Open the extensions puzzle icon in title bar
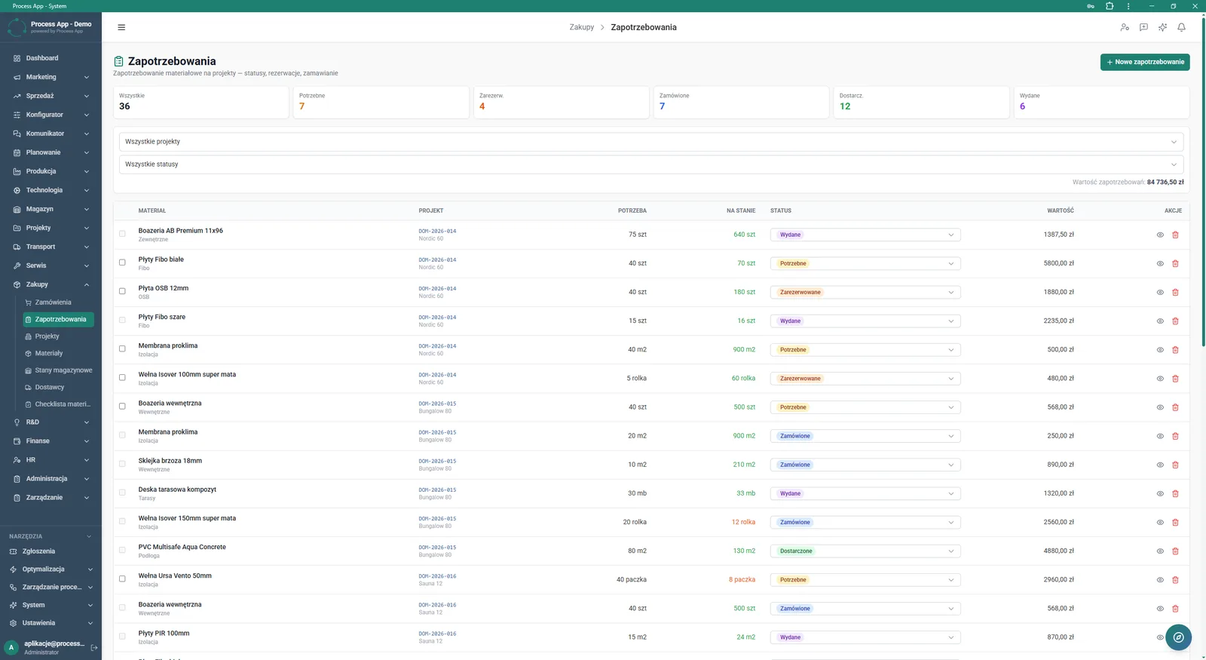Image resolution: width=1206 pixels, height=660 pixels. point(1110,6)
